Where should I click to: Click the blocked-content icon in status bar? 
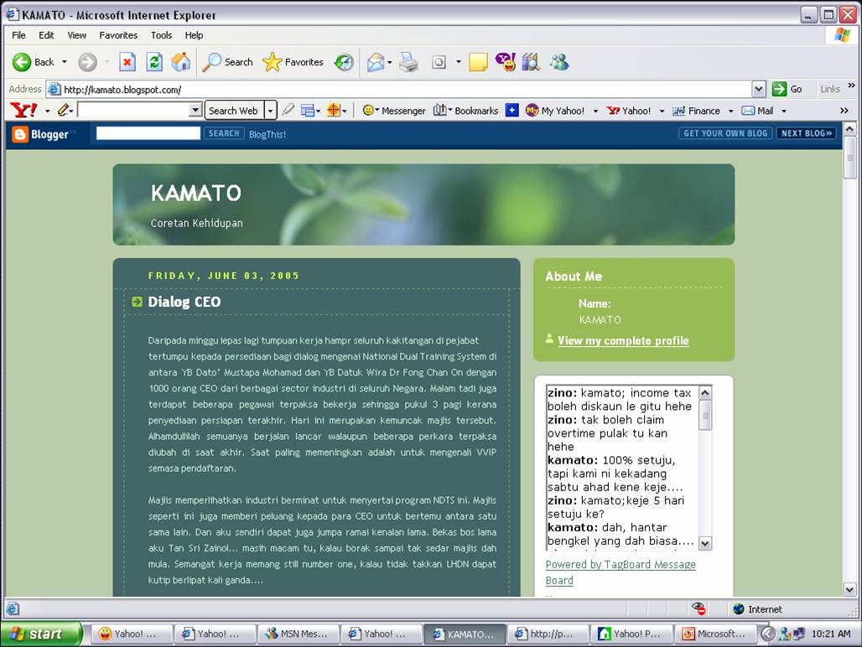coord(698,608)
